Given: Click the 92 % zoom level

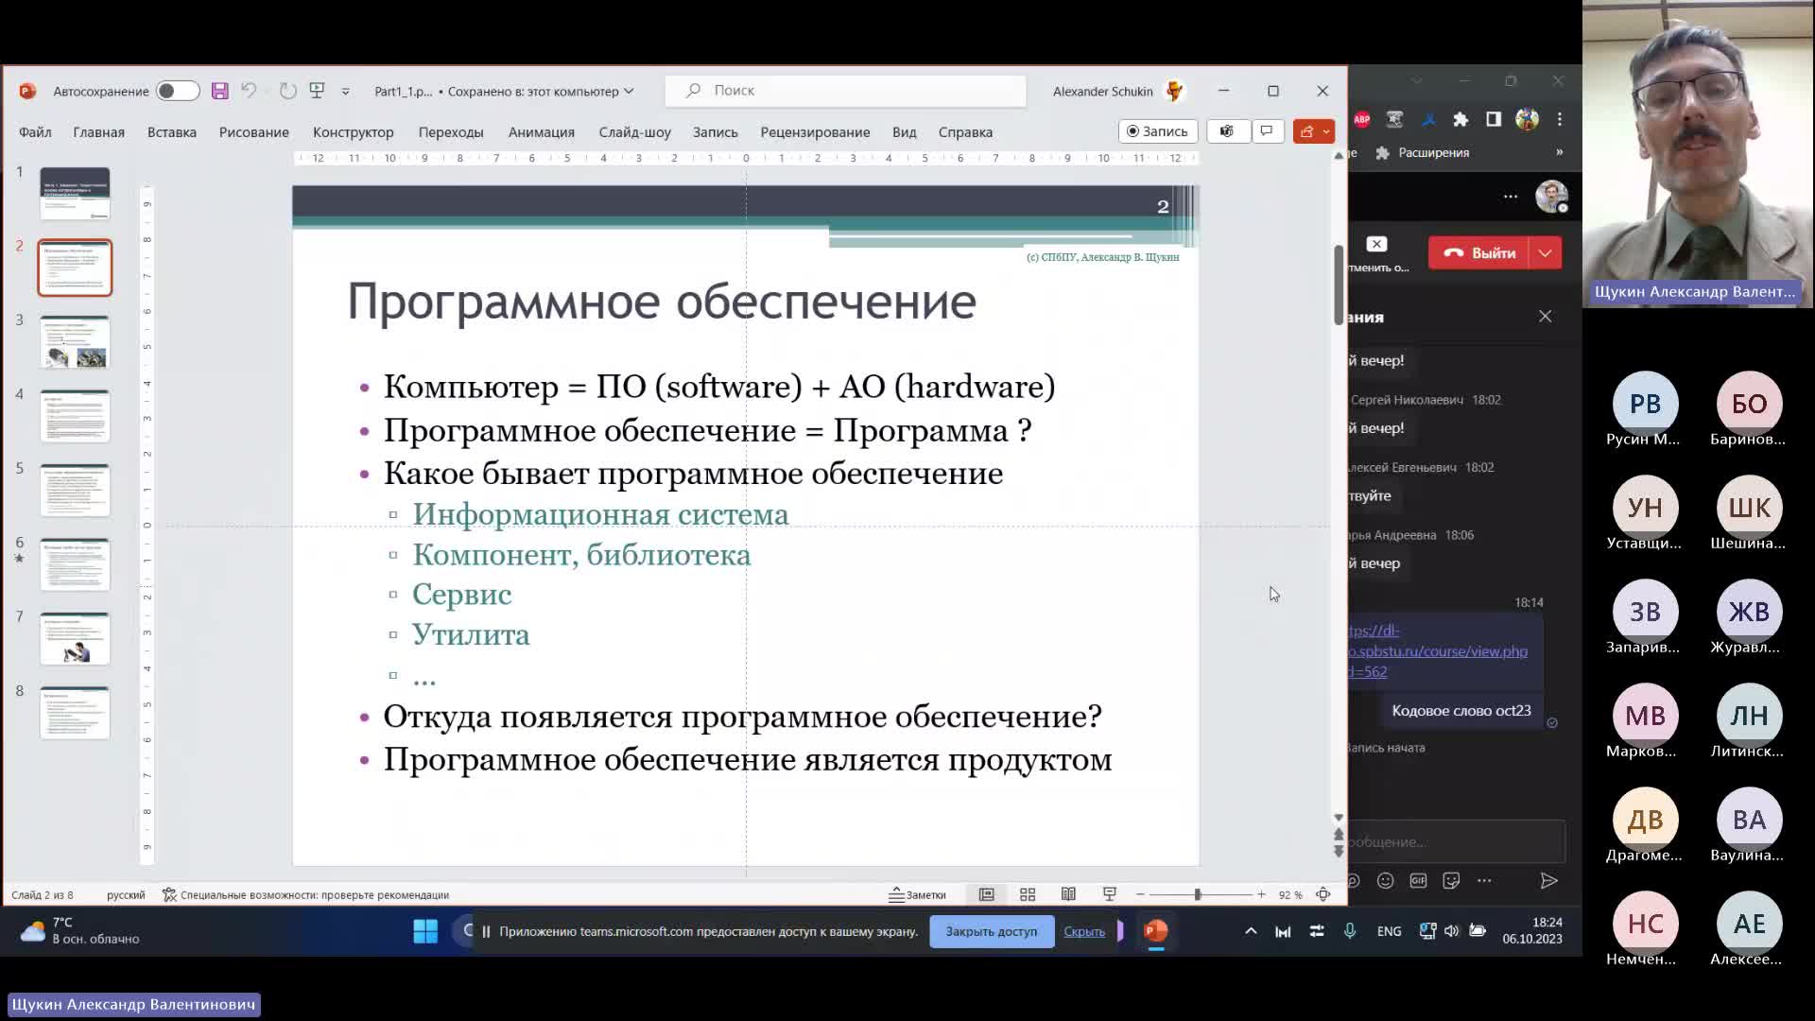Looking at the screenshot, I should coord(1290,895).
